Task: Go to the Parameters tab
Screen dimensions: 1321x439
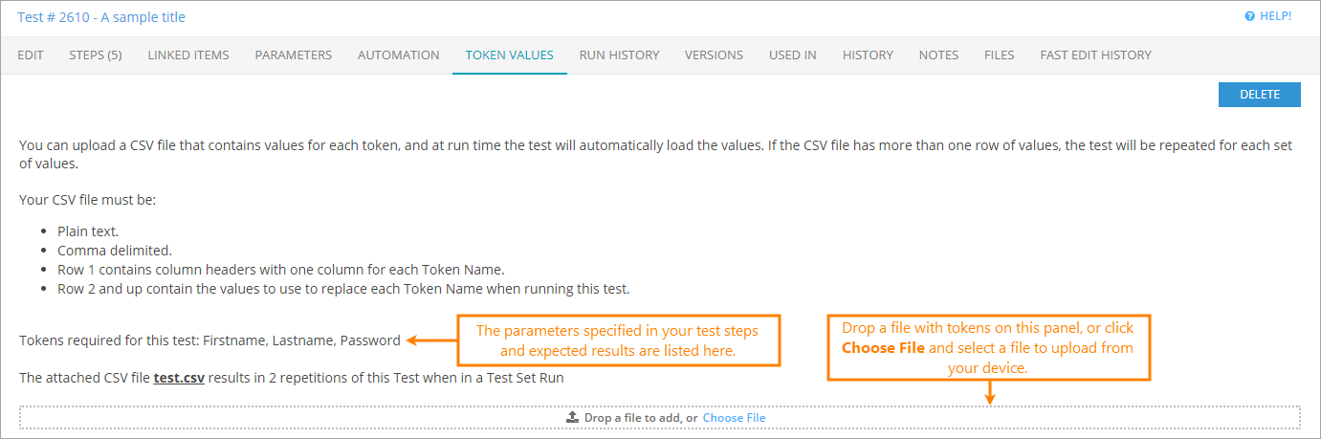Action: point(294,55)
